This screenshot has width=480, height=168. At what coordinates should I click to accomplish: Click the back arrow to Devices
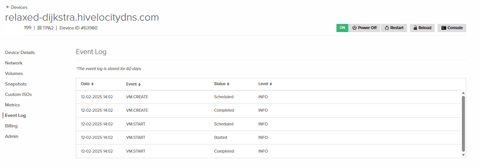(x=8, y=7)
